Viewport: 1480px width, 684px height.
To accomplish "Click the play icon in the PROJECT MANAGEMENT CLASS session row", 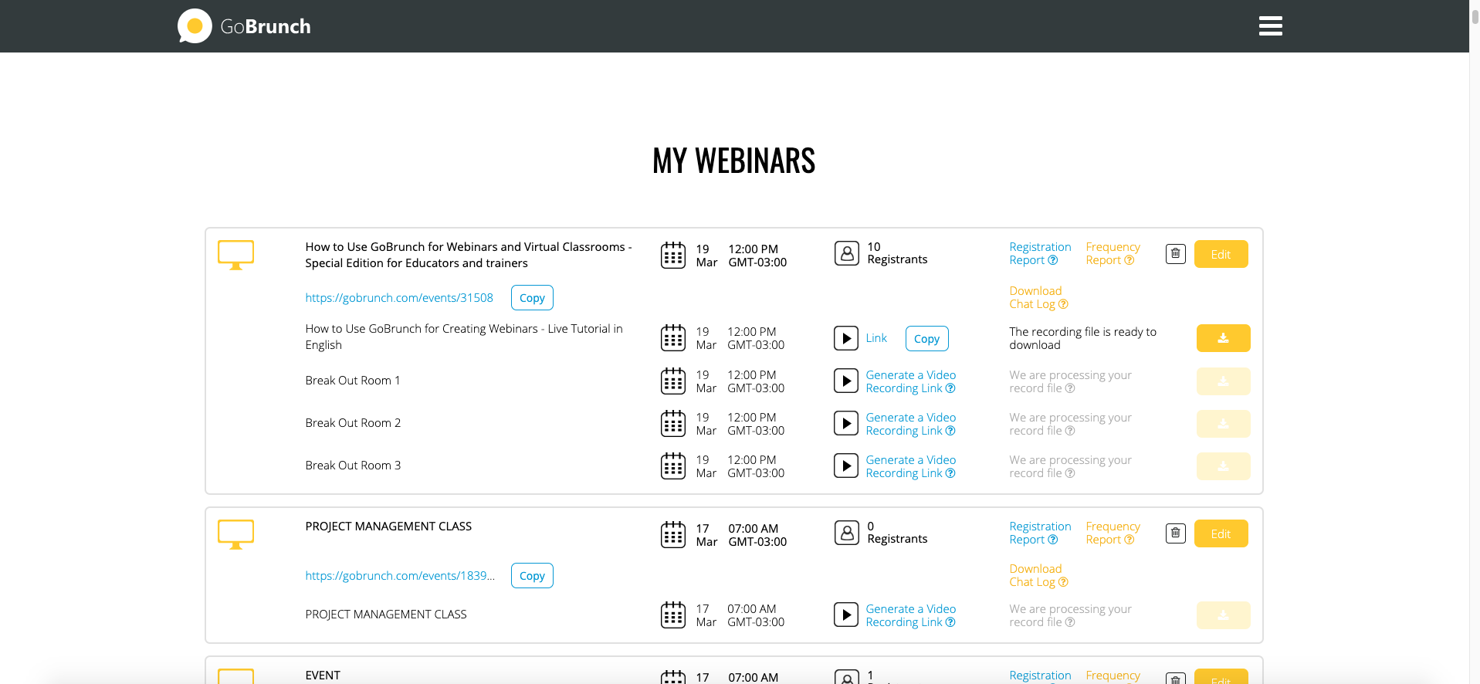I will click(846, 615).
